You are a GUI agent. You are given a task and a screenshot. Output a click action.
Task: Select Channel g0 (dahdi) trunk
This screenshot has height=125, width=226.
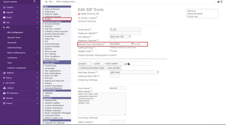coord(195,14)
